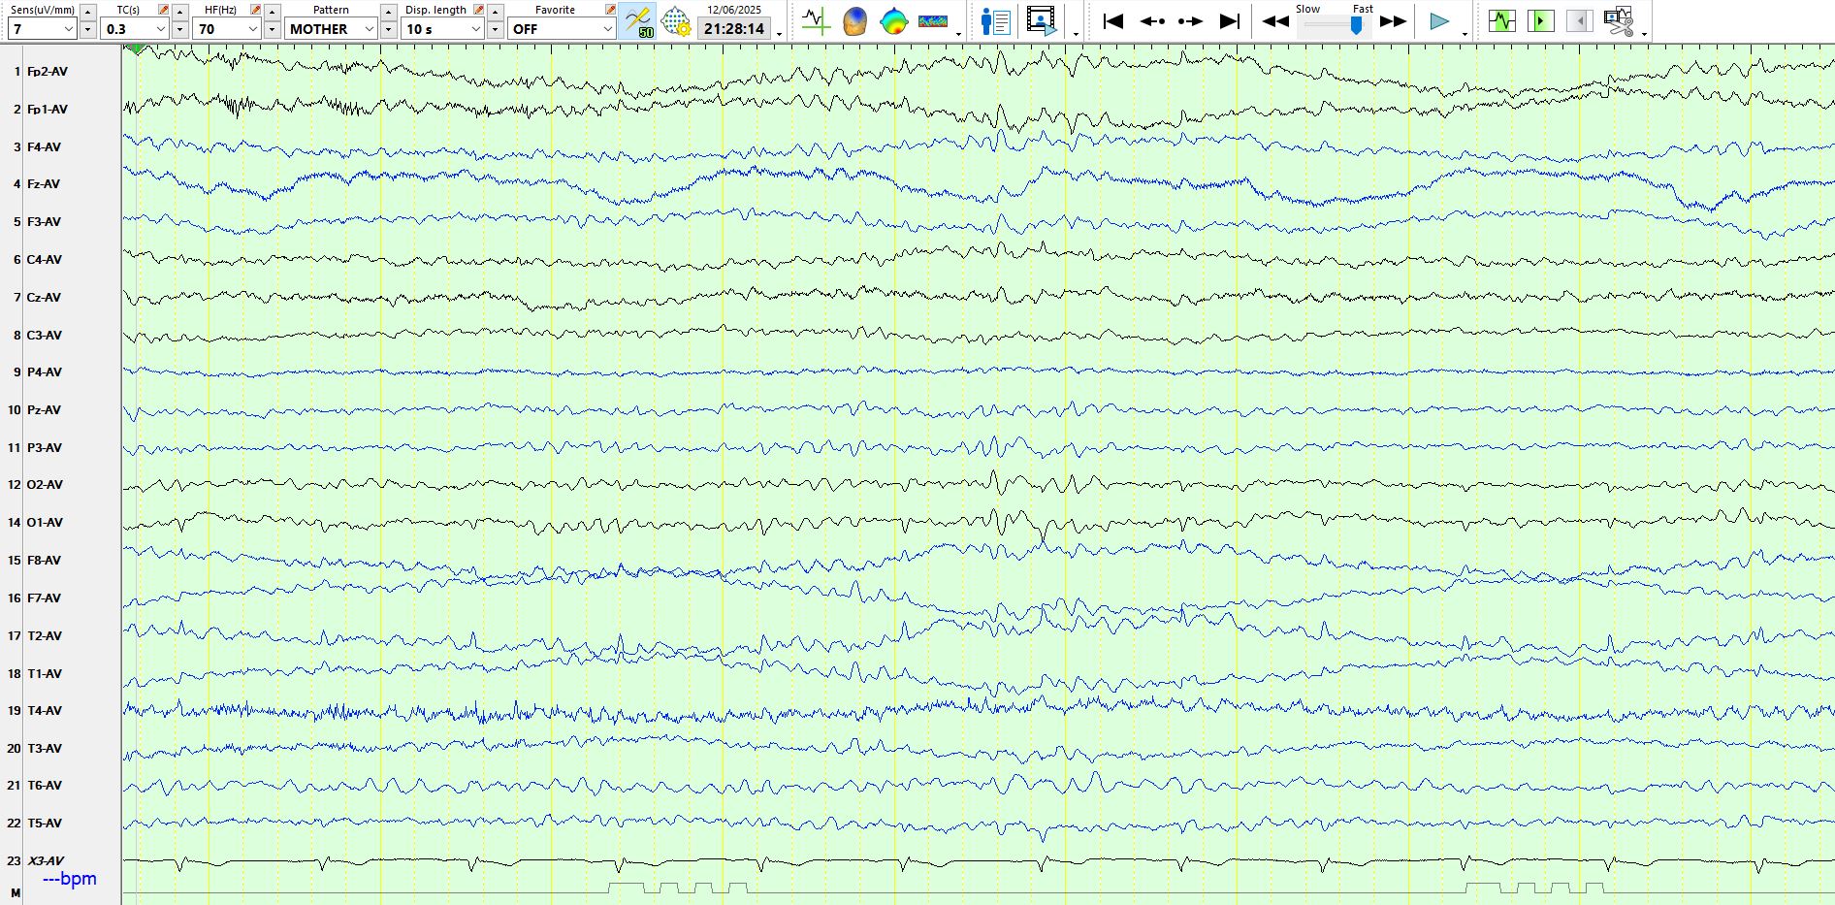Click the fast rewind button
The width and height of the screenshot is (1835, 905).
1275,20
